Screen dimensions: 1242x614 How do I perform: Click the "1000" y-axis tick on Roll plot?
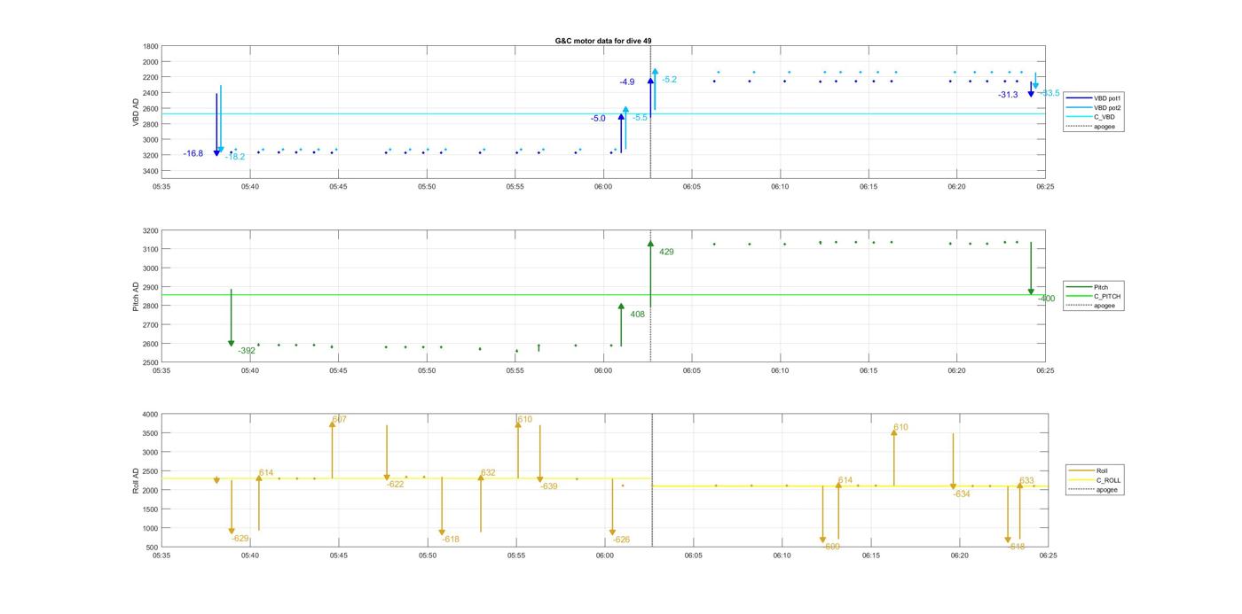(x=151, y=528)
